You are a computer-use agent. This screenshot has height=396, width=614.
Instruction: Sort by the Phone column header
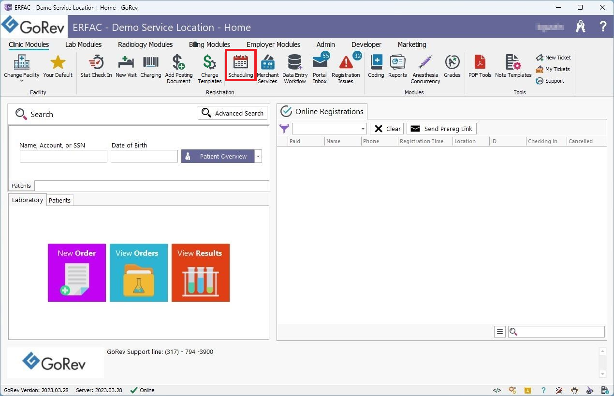pyautogui.click(x=380, y=141)
